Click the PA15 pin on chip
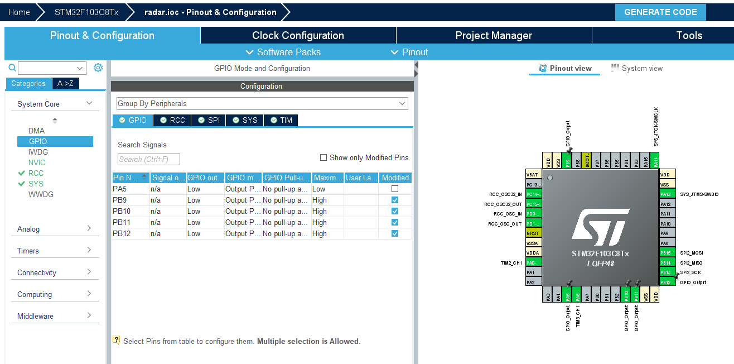 (646, 160)
